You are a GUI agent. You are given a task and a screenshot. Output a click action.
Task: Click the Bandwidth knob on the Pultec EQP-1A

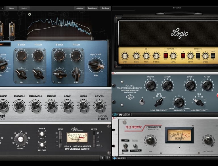click(179, 102)
